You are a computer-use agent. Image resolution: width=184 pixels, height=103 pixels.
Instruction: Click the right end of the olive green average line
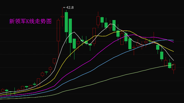(173, 65)
